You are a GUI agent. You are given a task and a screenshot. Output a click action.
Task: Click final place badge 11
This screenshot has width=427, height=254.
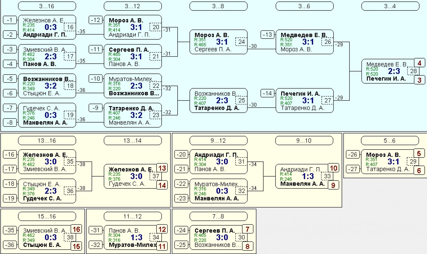(x=162, y=246)
